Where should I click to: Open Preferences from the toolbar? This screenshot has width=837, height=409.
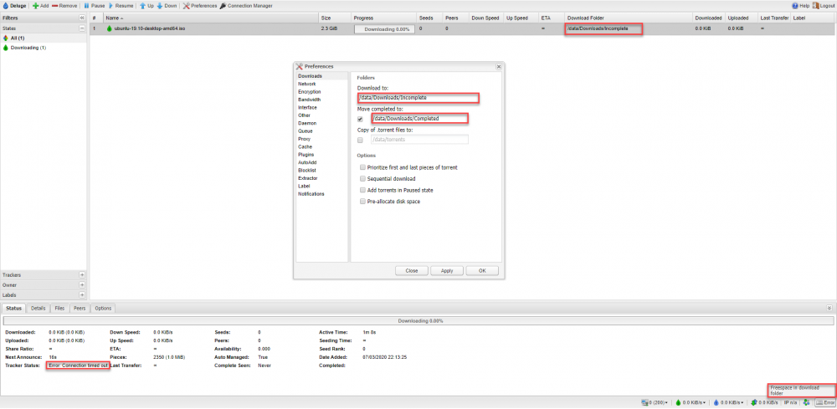(x=200, y=5)
